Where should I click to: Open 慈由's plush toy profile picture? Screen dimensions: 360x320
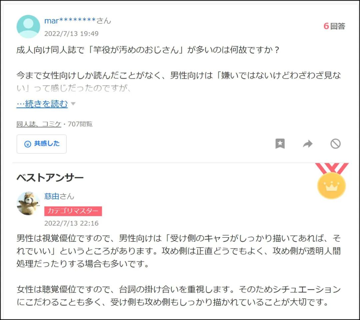coord(28,203)
